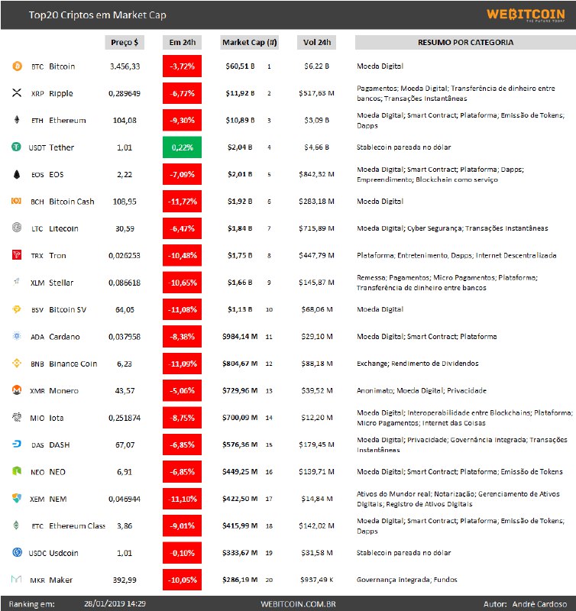Click Bitcoin price 3.456,33
The image size is (576, 611).
tap(125, 66)
